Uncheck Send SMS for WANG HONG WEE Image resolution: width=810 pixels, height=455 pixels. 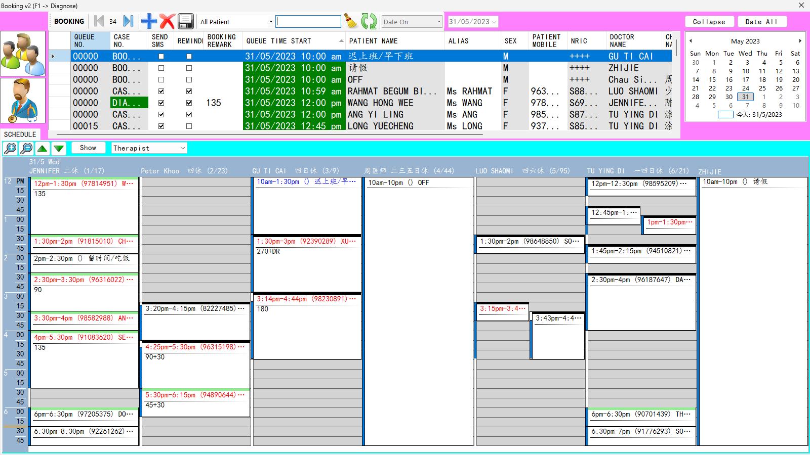coord(161,103)
